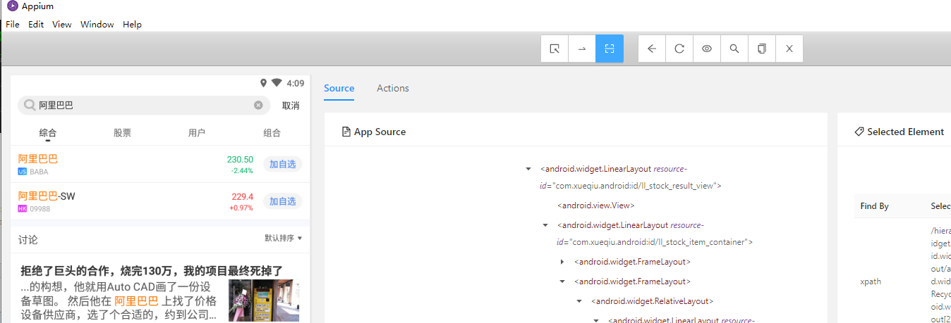Activate Swipe By Coordinates tool
Viewport: 951px width, 323px height.
pyautogui.click(x=582, y=49)
